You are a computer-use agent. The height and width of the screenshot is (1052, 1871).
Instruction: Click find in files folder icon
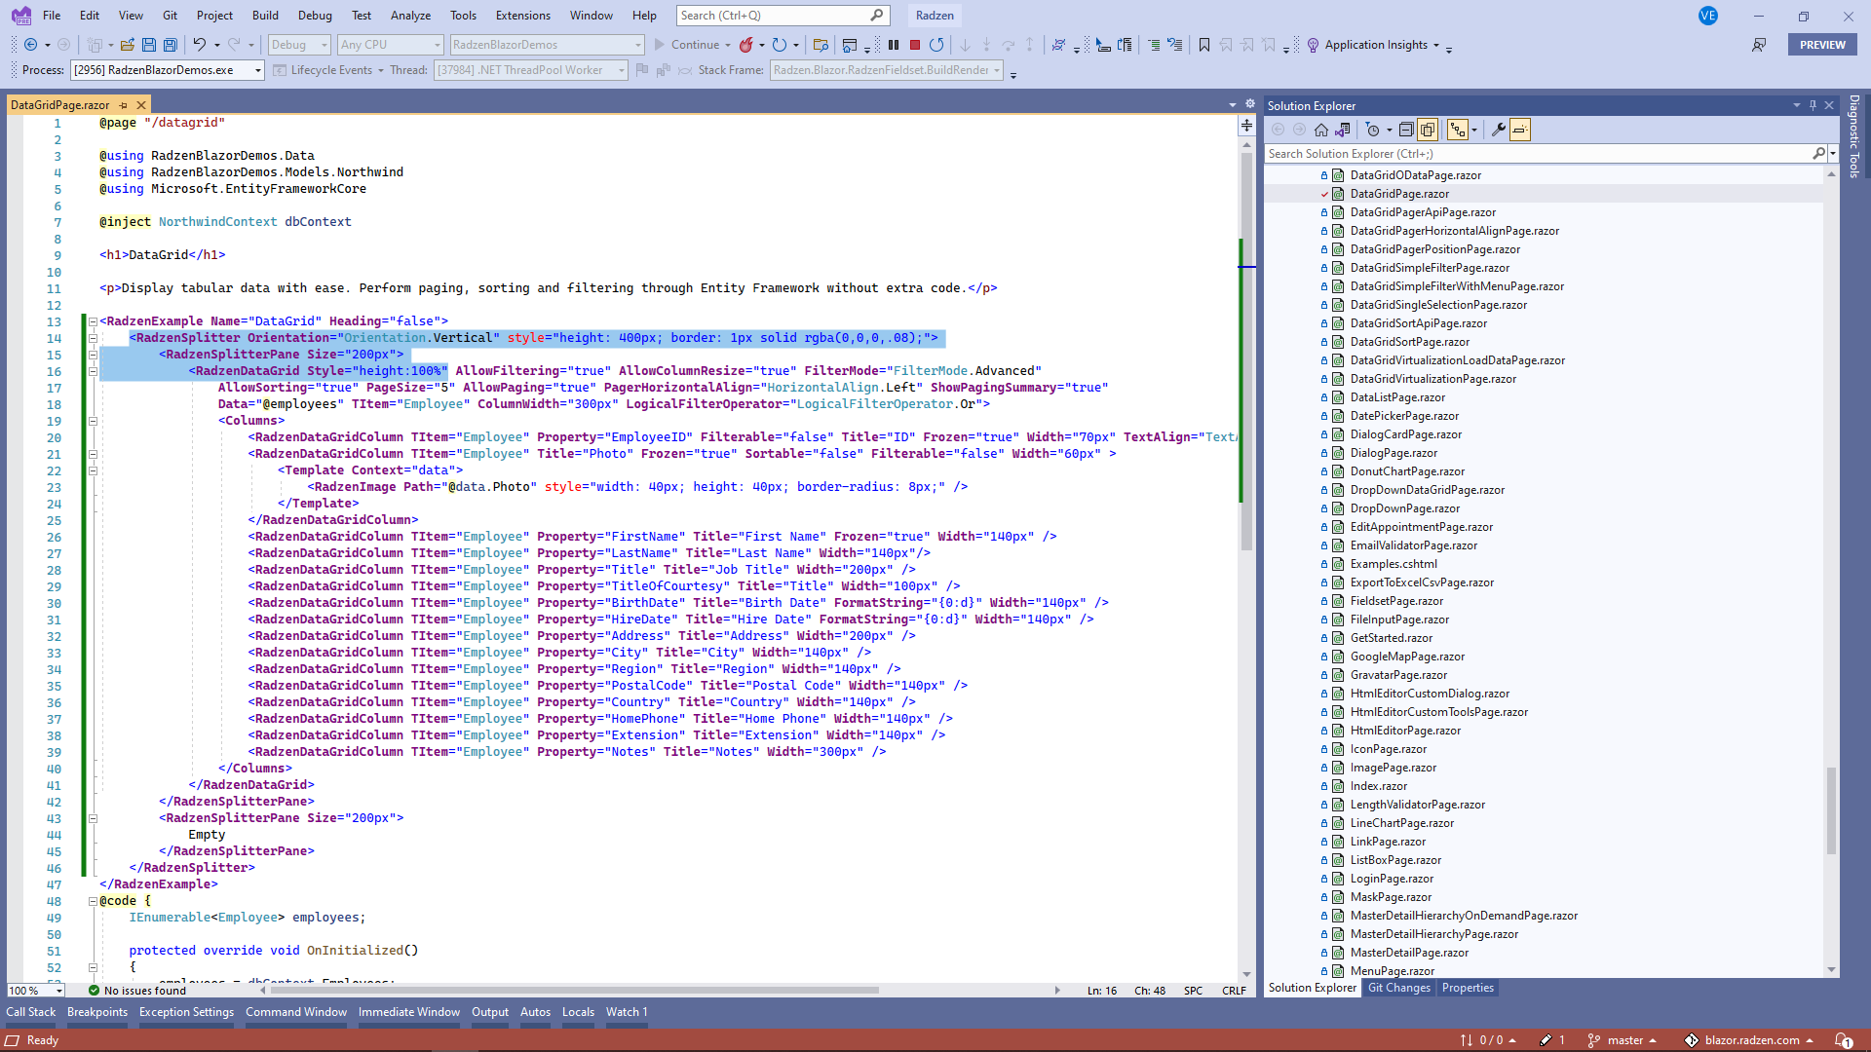point(821,45)
